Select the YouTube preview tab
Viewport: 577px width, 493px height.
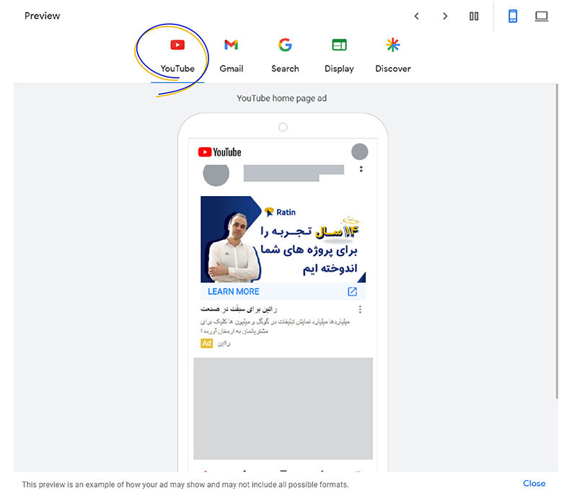177,56
